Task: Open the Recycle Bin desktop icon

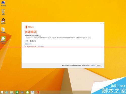Action: (3, 12)
